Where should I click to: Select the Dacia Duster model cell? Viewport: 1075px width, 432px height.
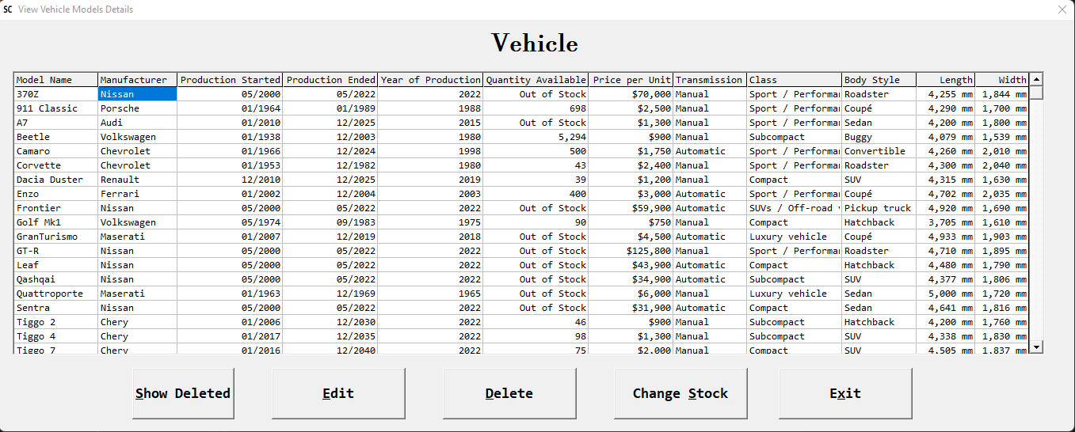[x=56, y=180]
